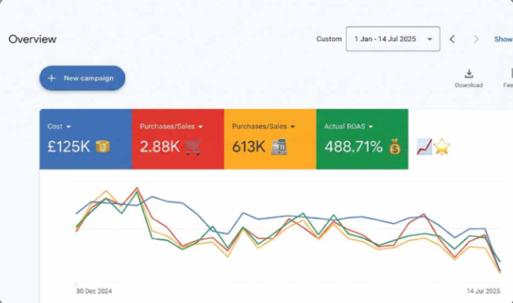Image resolution: width=513 pixels, height=303 pixels.
Task: Click the plus icon in New campaign
Action: click(x=51, y=78)
